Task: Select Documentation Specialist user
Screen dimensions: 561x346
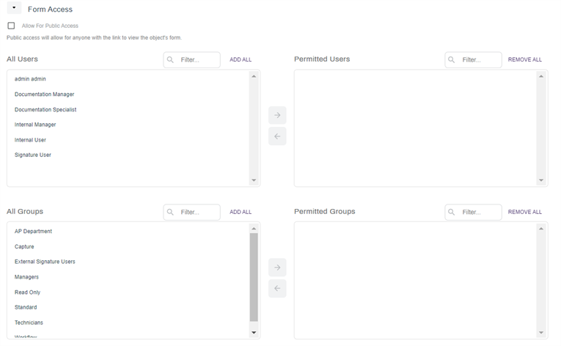Action: click(45, 110)
